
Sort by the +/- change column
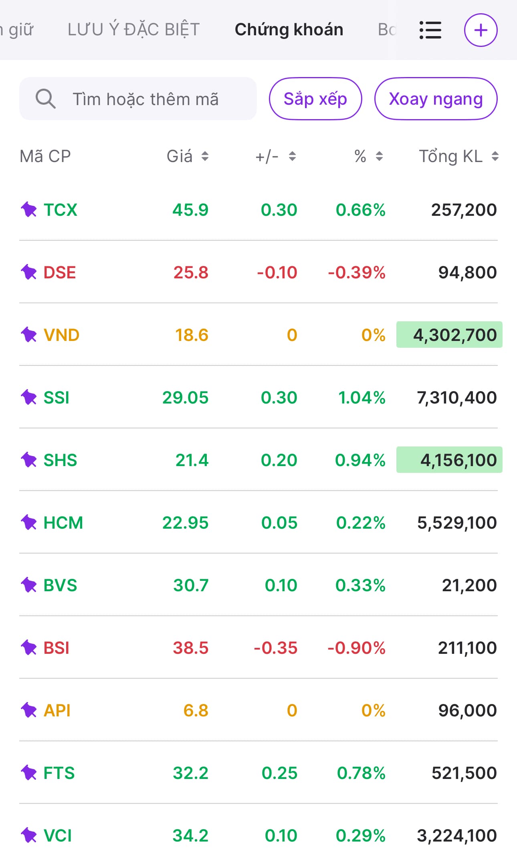coord(276,156)
